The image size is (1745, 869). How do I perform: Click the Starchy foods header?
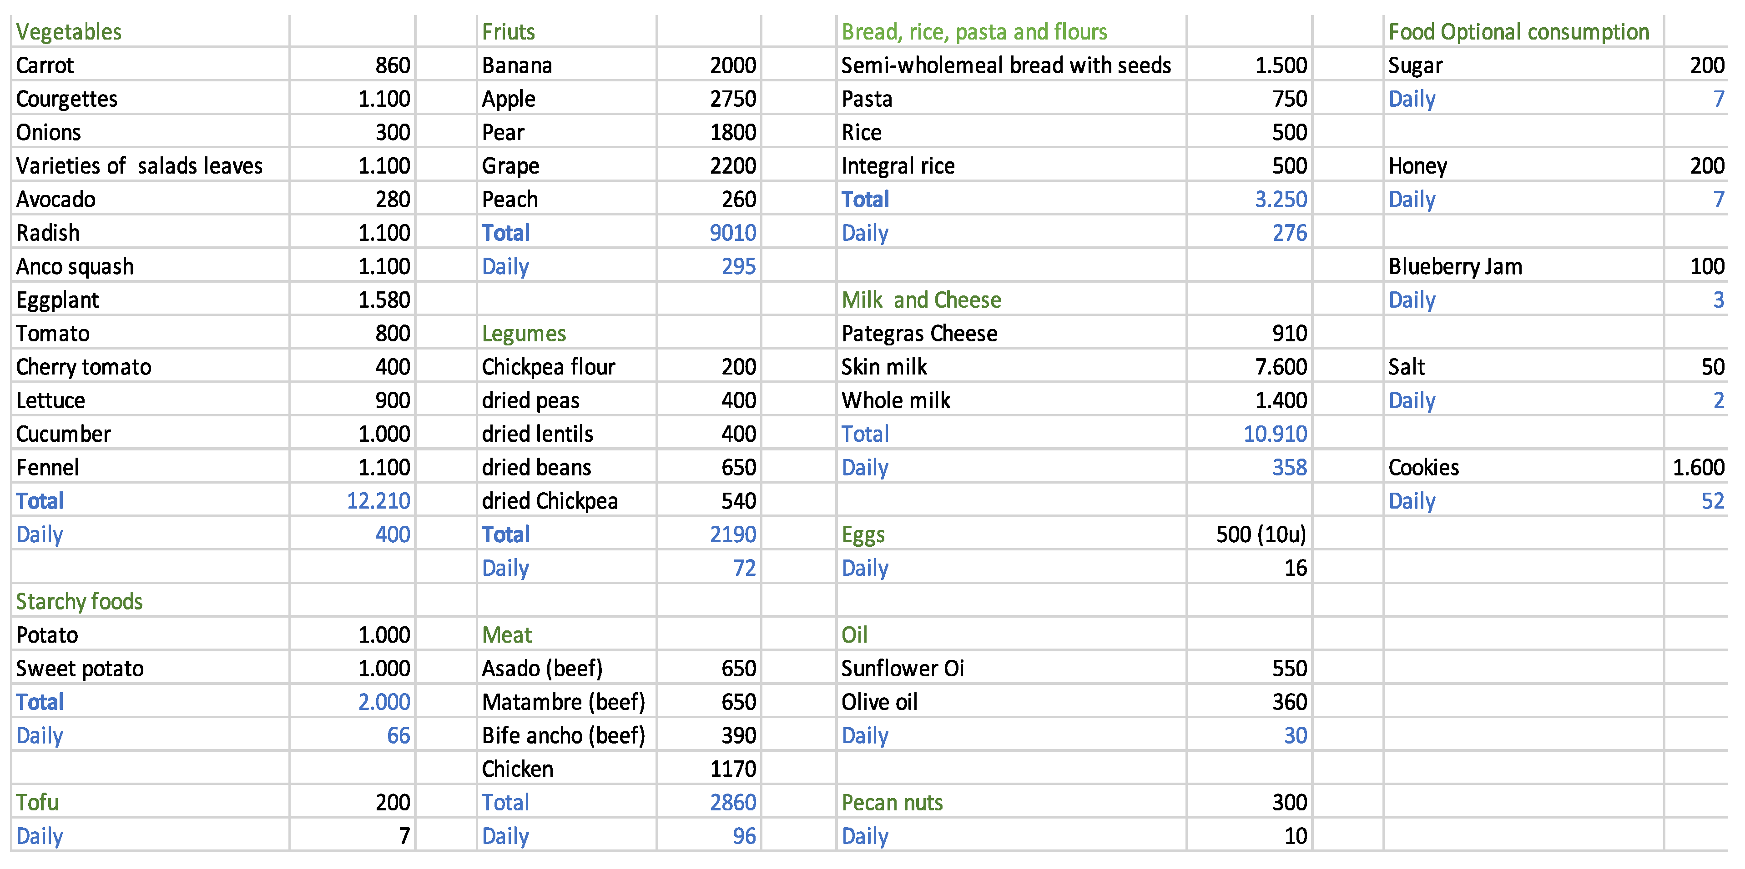click(x=79, y=602)
